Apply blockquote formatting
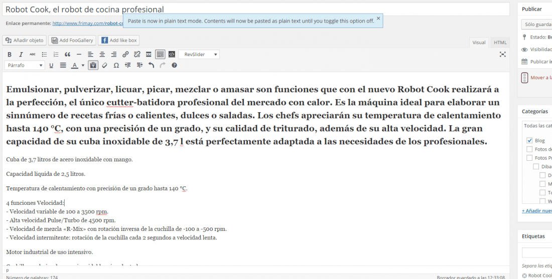This screenshot has height=279, width=552. click(67, 55)
